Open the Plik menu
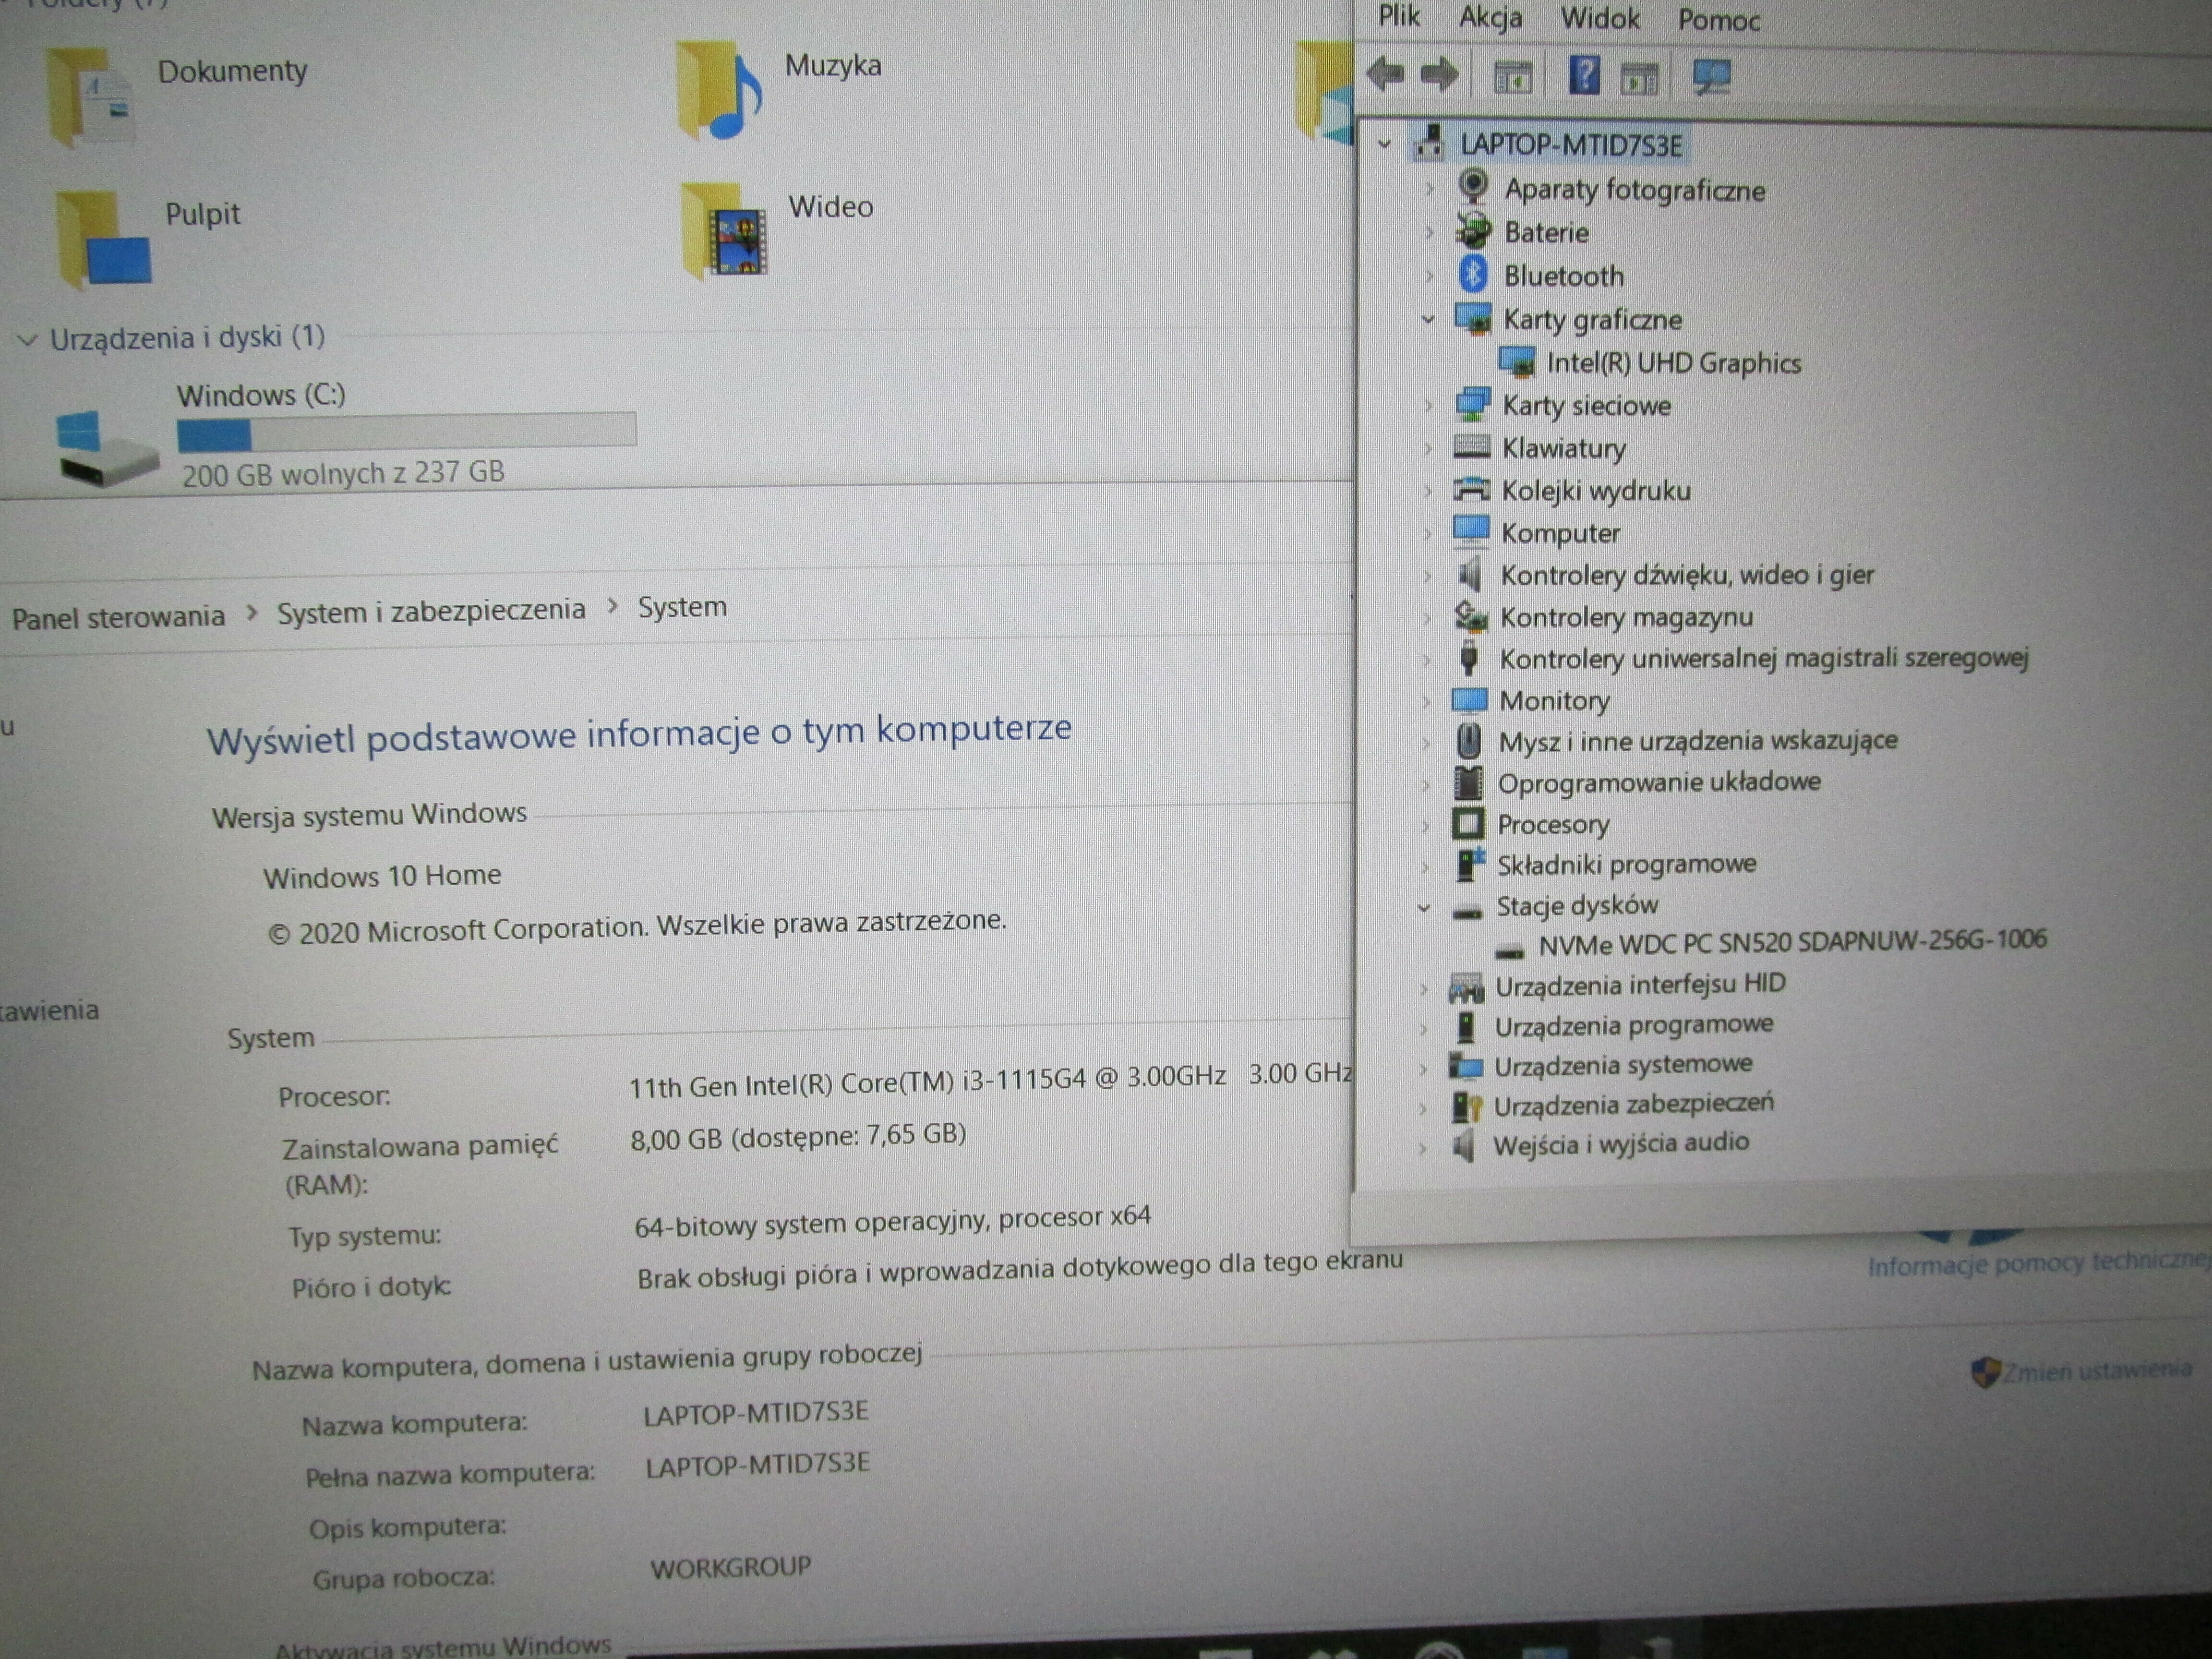The width and height of the screenshot is (2212, 1659). coord(1398,15)
